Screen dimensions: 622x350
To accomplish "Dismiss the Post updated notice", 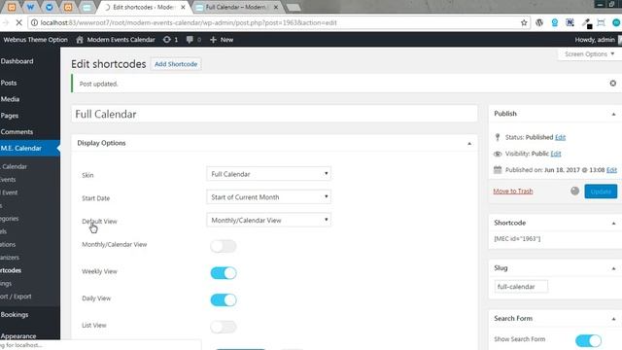I will tap(613, 84).
